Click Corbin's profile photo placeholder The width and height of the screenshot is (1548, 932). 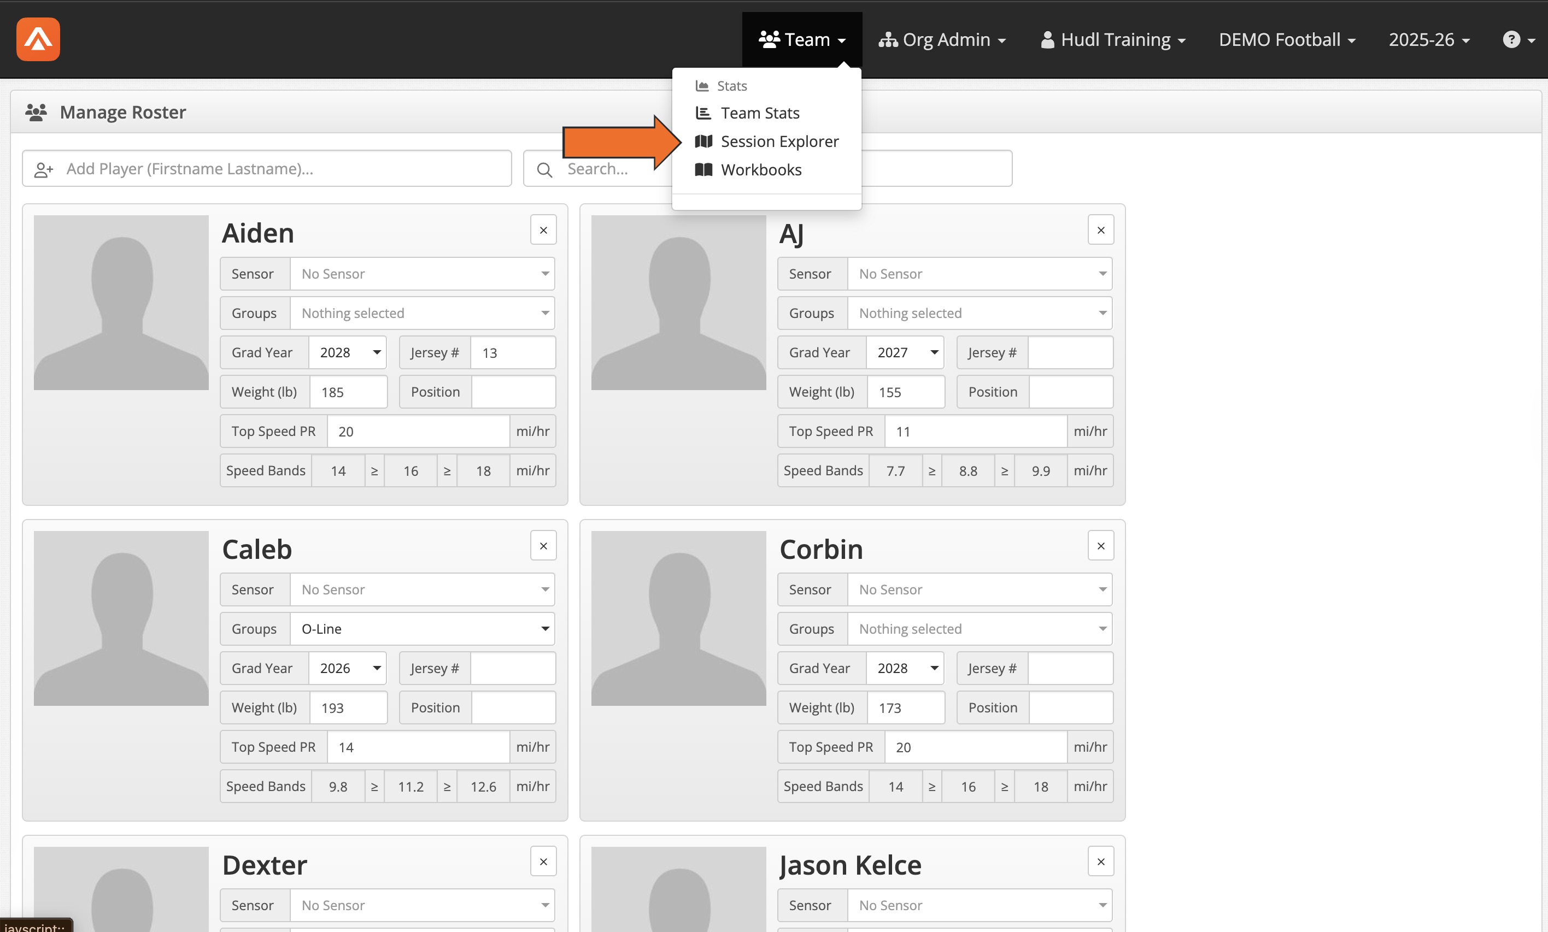[678, 618]
